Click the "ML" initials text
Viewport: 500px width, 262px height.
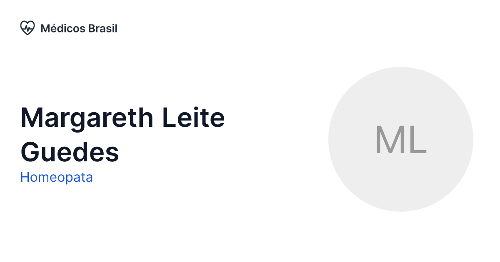pos(400,140)
